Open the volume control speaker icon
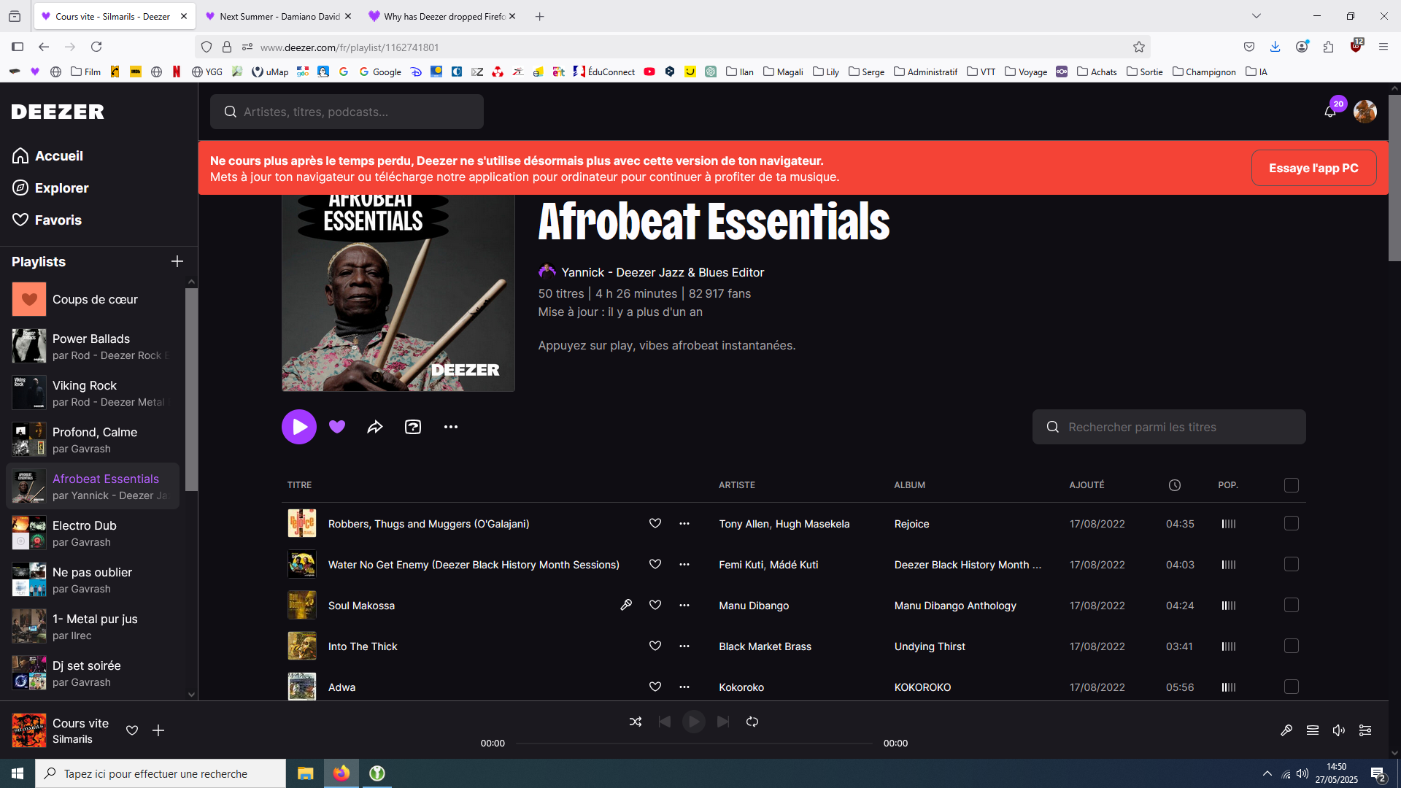Viewport: 1401px width, 788px height. (x=1339, y=730)
